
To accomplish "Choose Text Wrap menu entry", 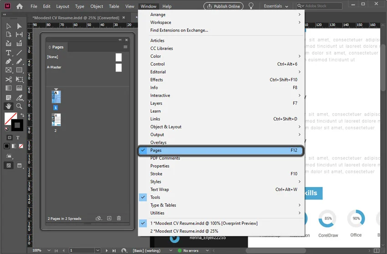I will pyautogui.click(x=221, y=189).
